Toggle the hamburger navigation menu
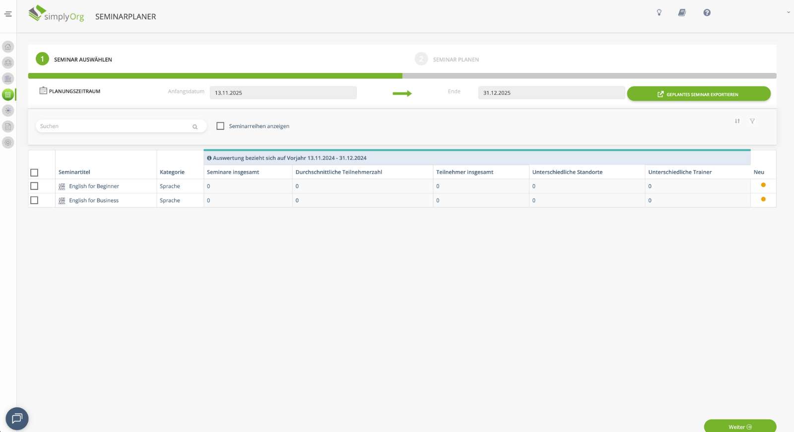 click(x=8, y=14)
